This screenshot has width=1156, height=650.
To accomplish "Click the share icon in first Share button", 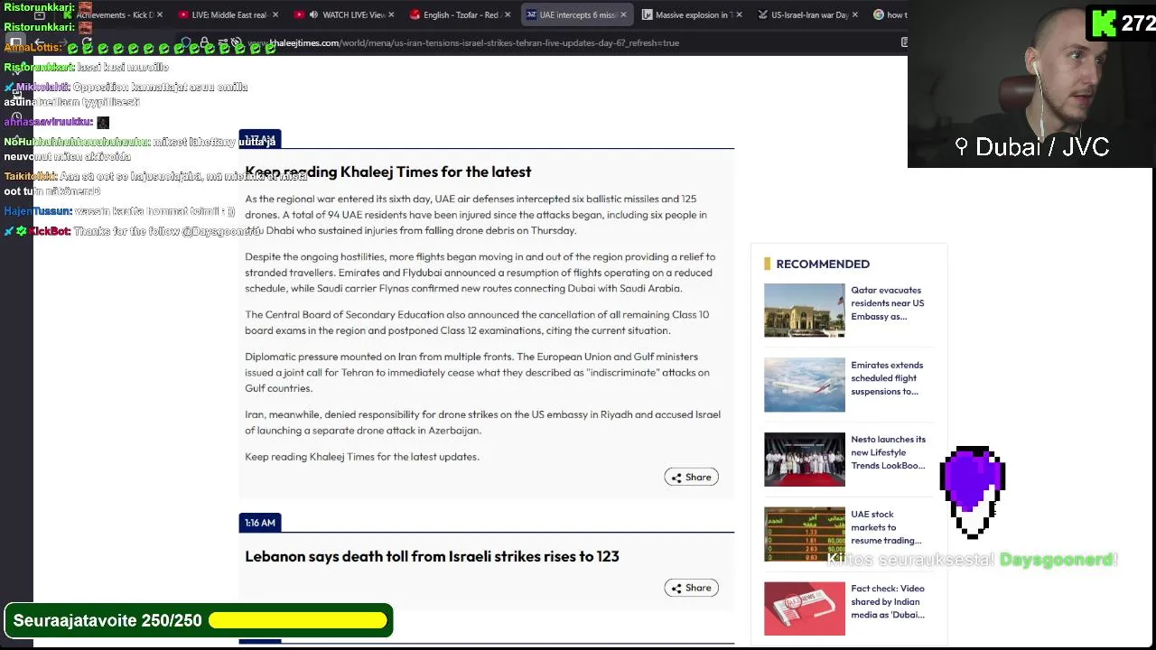I will 676,477.
